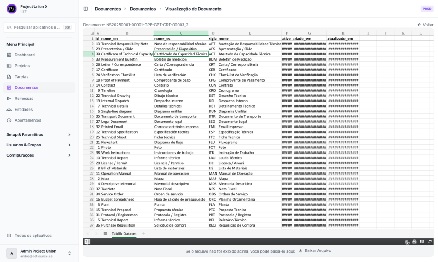Click the pop-out window icon in viewer bar
Viewport: 438px width, 262px height.
[429, 242]
